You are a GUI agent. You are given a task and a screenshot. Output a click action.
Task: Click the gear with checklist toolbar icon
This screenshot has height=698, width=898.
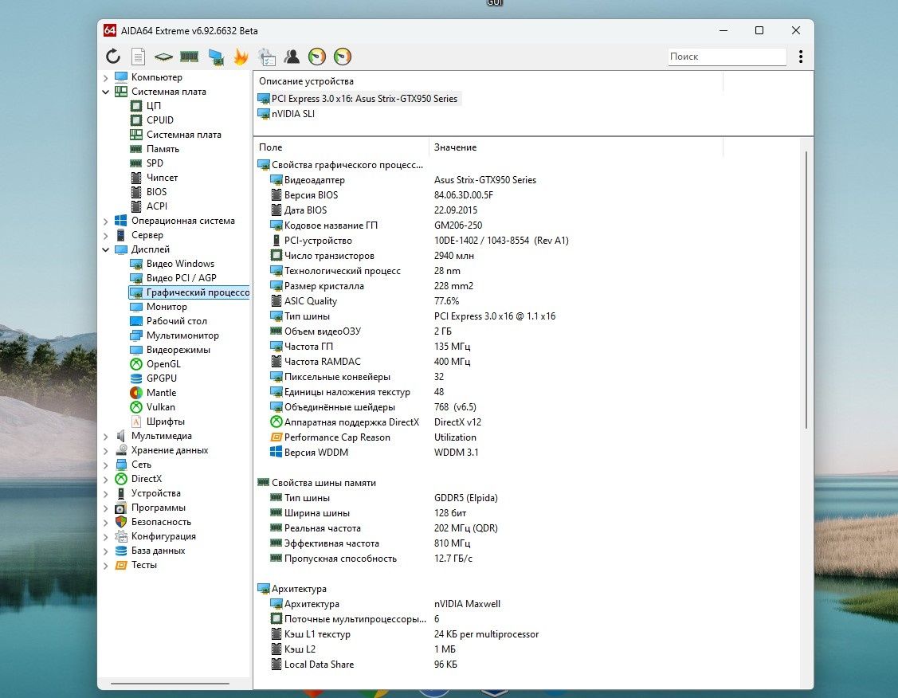pyautogui.click(x=266, y=56)
